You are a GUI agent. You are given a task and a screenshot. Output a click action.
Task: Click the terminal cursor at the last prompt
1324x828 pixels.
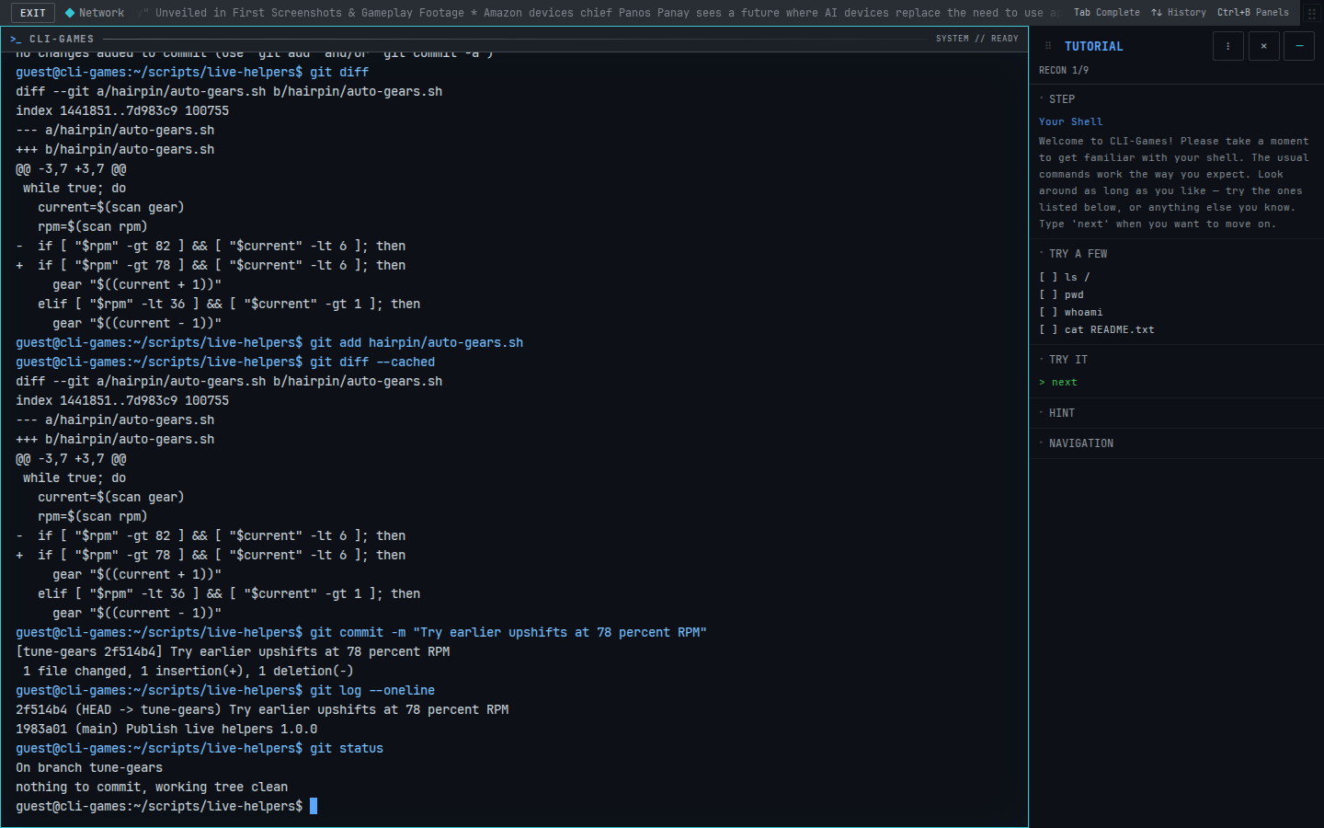click(314, 806)
